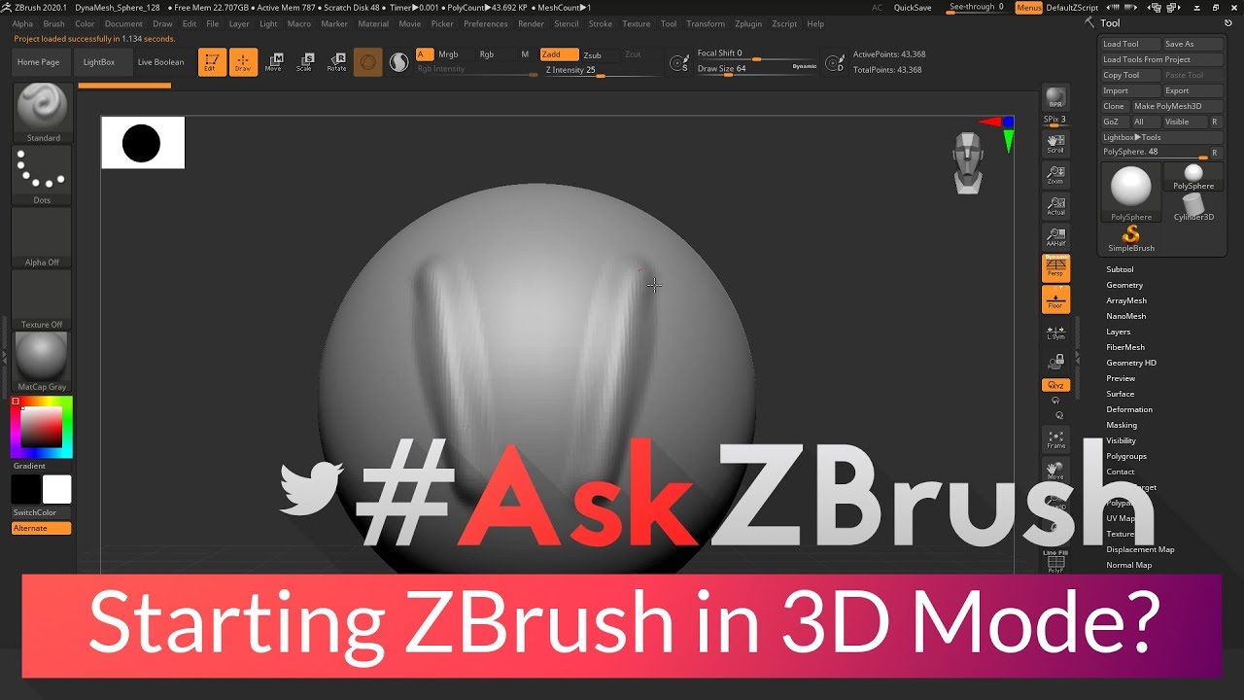Open the Dots stroke selector
The width and height of the screenshot is (1244, 700).
point(42,175)
